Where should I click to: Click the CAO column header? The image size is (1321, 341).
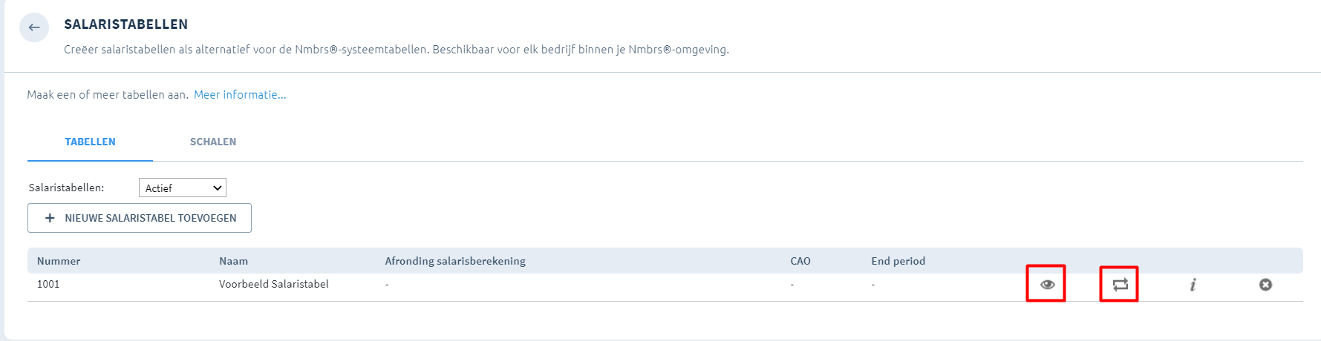pyautogui.click(x=800, y=261)
